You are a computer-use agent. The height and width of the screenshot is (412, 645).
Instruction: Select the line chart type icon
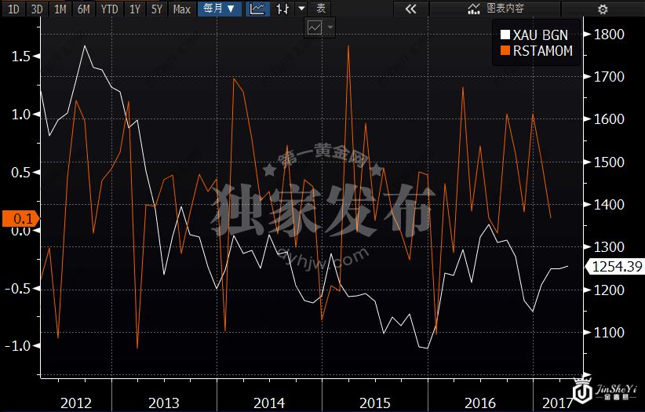(x=257, y=9)
